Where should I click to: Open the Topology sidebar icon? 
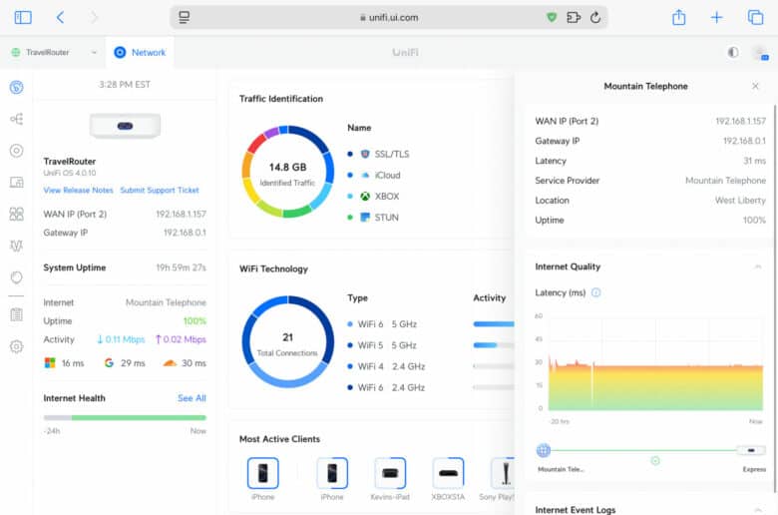16,119
